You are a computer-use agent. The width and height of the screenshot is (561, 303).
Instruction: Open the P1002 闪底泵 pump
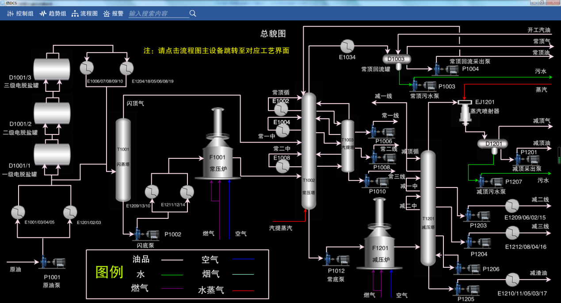coord(146,234)
